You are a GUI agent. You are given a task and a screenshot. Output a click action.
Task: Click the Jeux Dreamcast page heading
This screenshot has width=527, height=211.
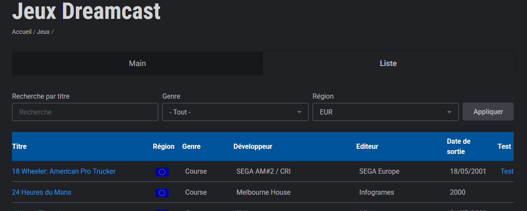click(x=86, y=11)
